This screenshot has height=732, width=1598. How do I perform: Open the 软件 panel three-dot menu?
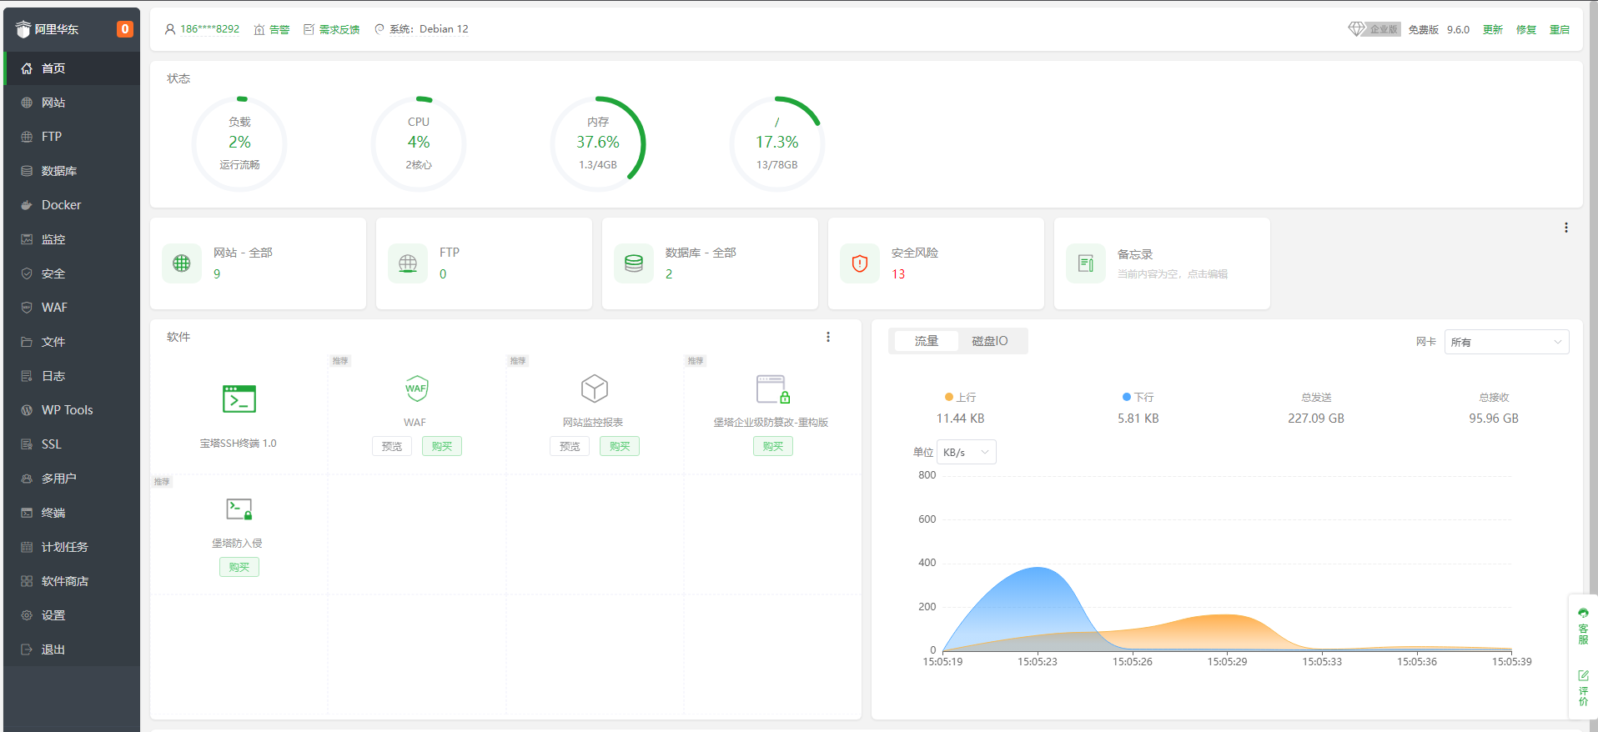[x=828, y=337]
